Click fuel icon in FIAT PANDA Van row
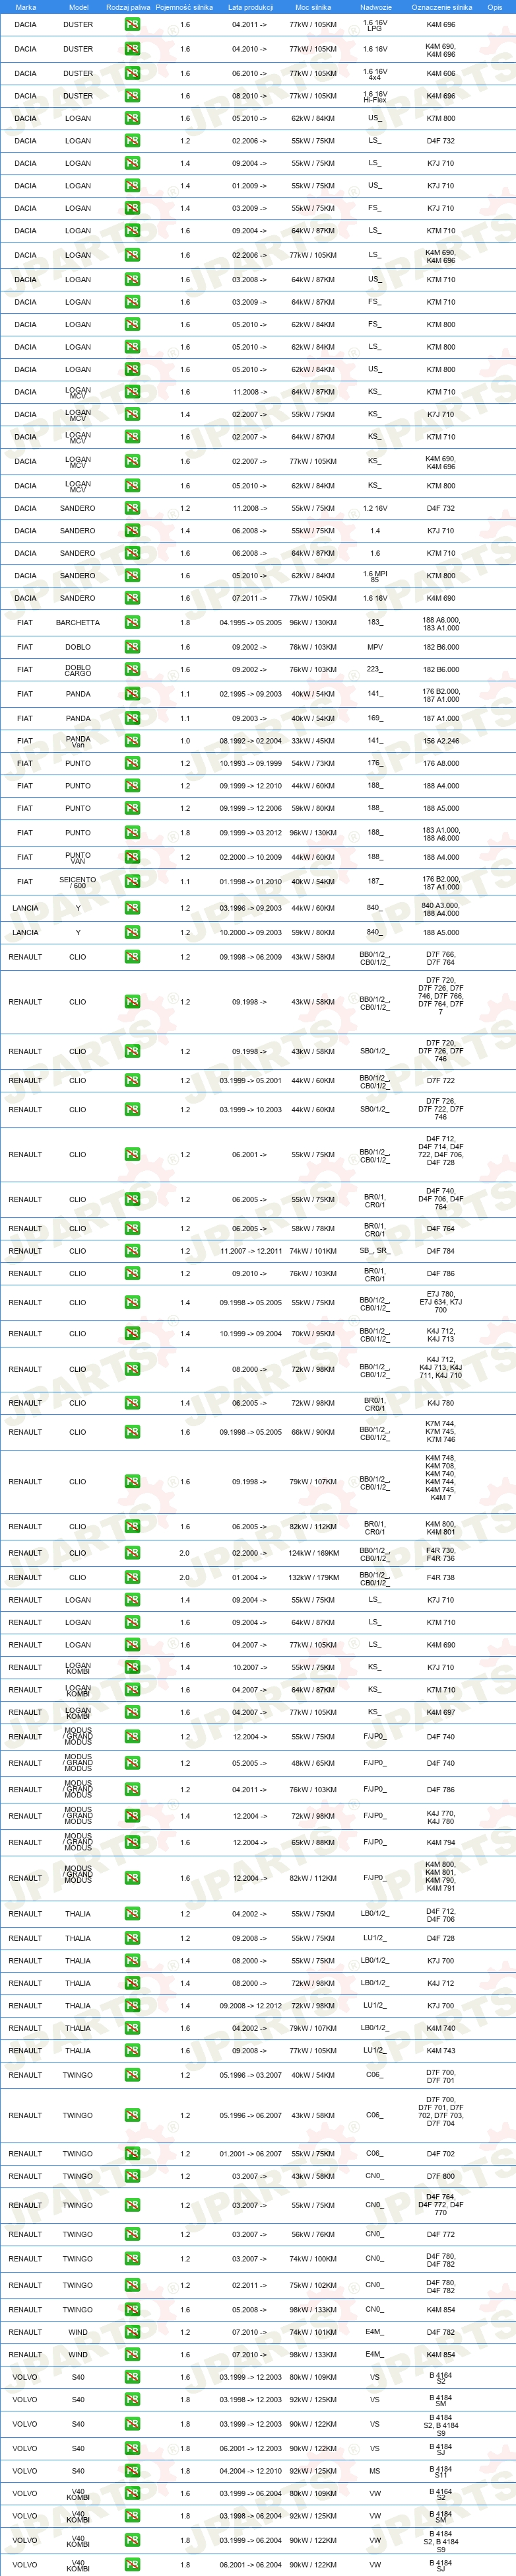Viewport: 516px width, 2576px height. [x=132, y=741]
